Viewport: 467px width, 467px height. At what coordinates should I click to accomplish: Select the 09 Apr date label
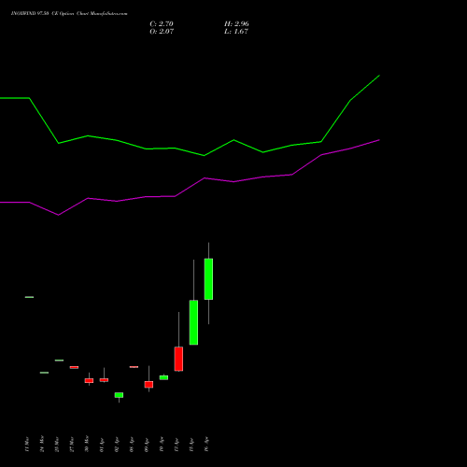pos(147,445)
